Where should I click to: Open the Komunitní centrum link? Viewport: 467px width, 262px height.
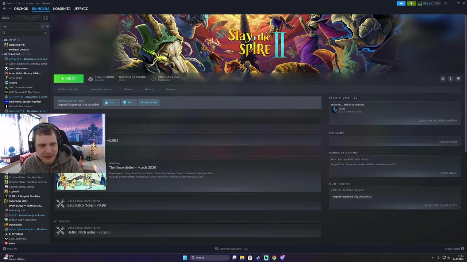tap(101, 89)
